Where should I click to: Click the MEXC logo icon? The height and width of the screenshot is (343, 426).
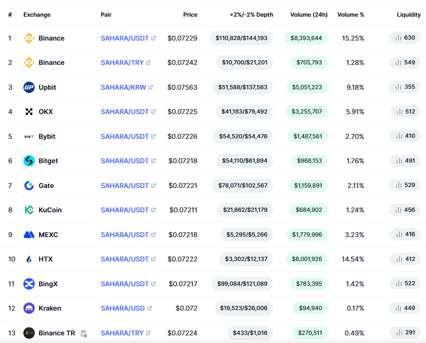29,235
